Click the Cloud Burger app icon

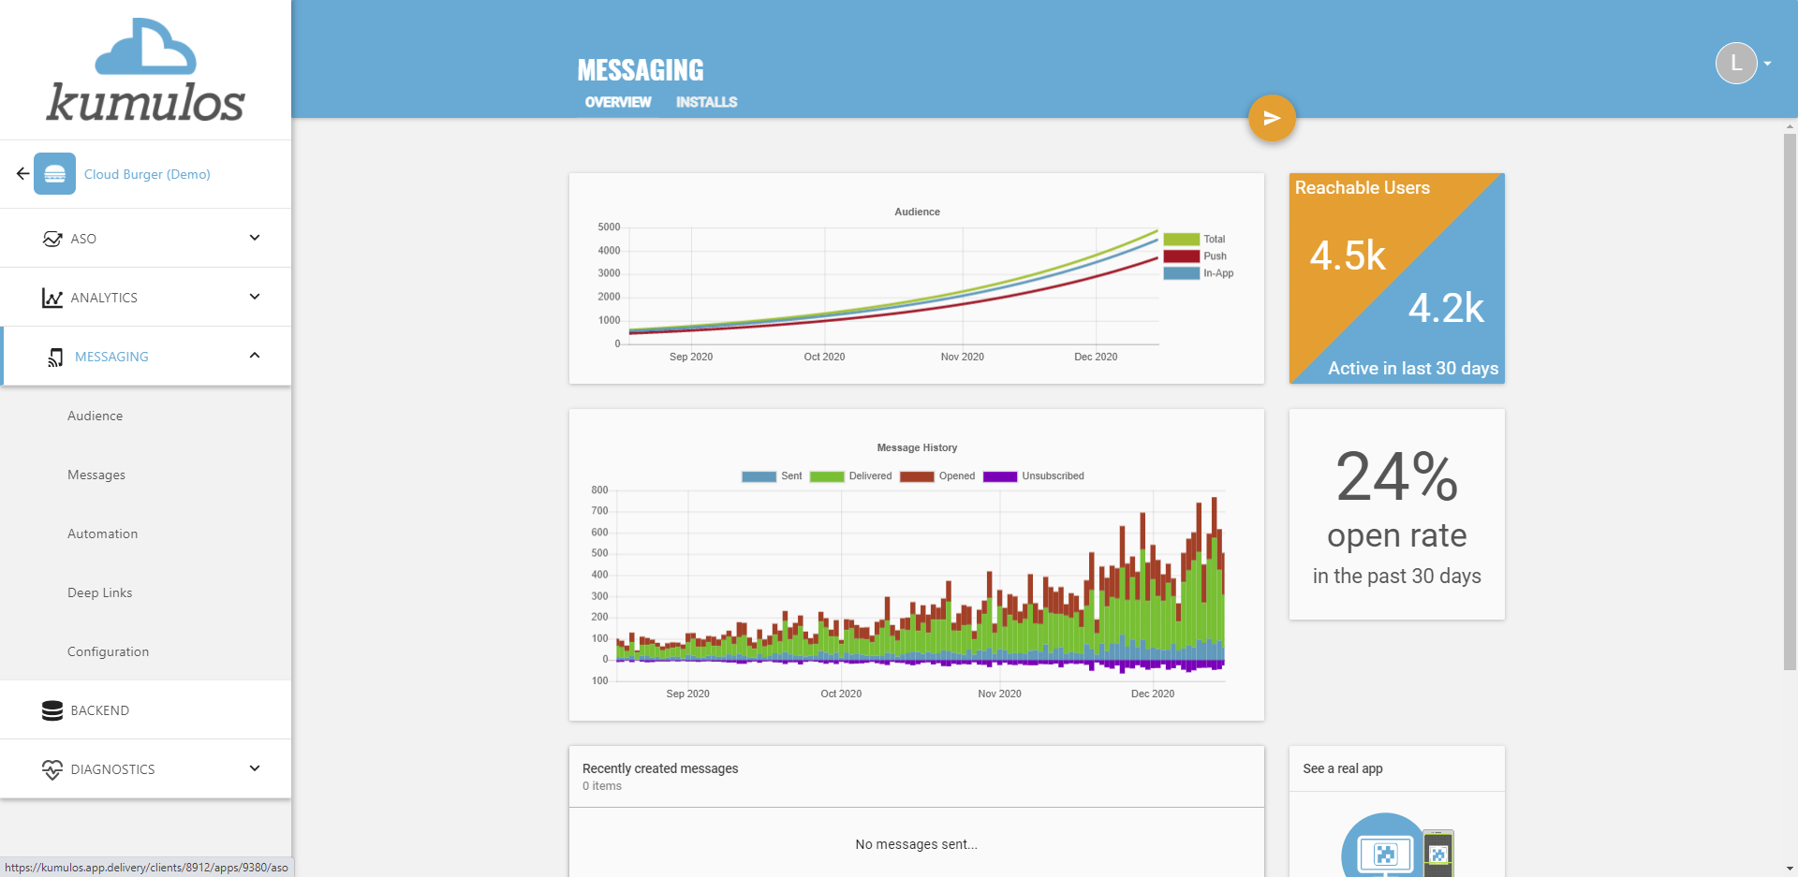(54, 174)
